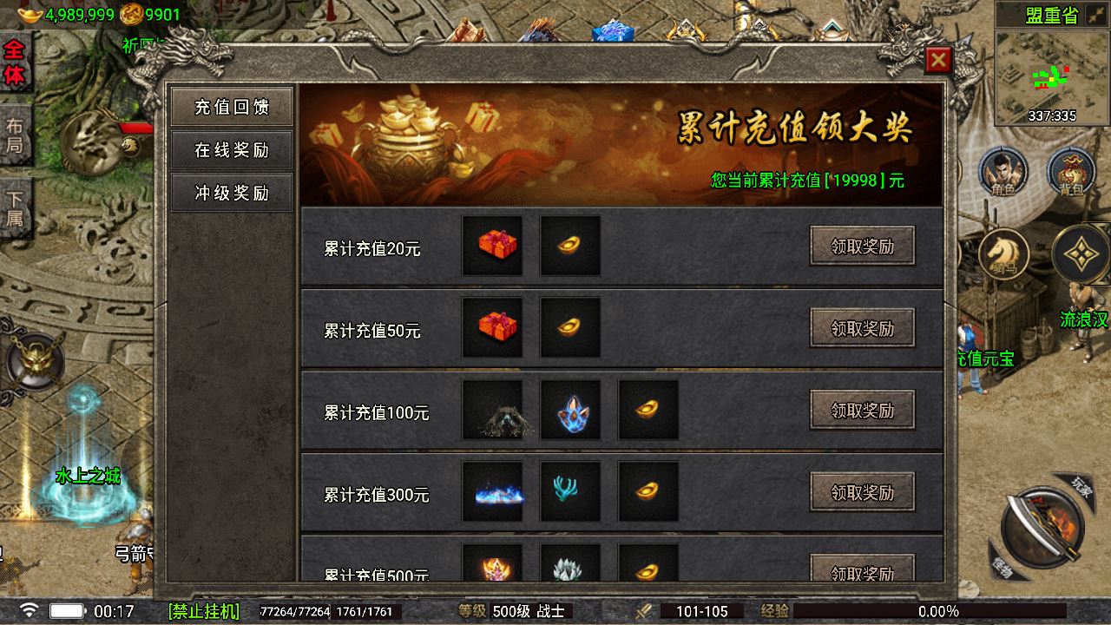Expand the minimap with arrow button
Image resolution: width=1111 pixels, height=625 pixels.
(x=1096, y=15)
